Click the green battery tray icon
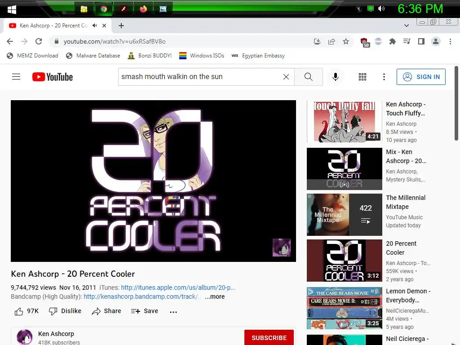 [371, 9]
